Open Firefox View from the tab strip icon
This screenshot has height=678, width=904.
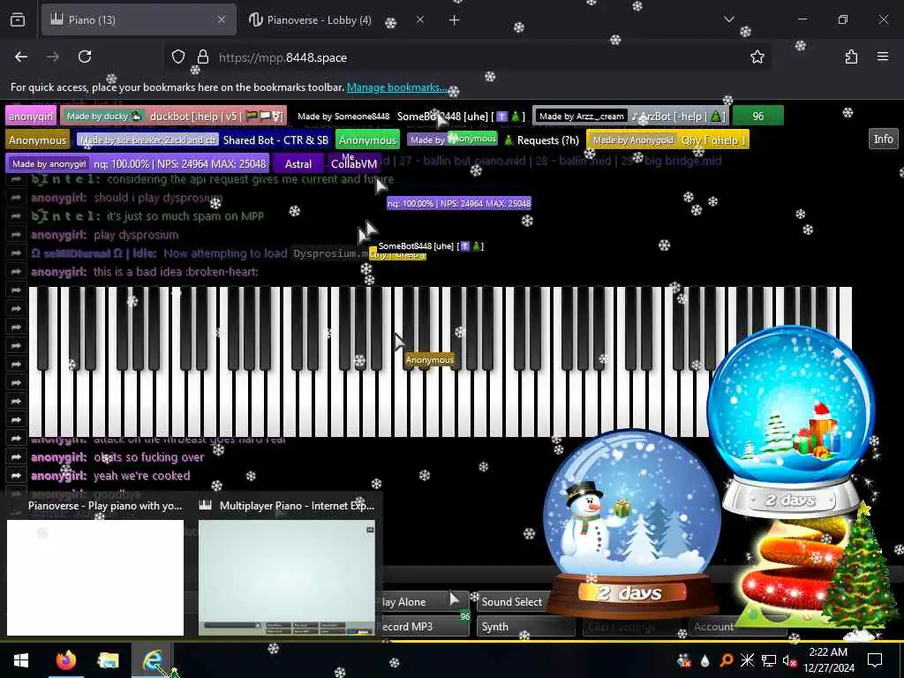18,20
